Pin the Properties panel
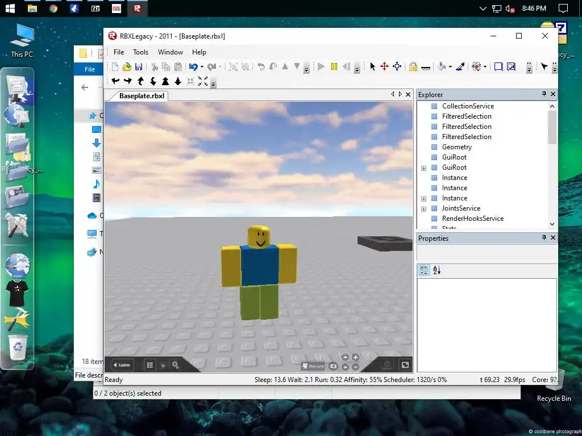This screenshot has width=582, height=436. 544,238
